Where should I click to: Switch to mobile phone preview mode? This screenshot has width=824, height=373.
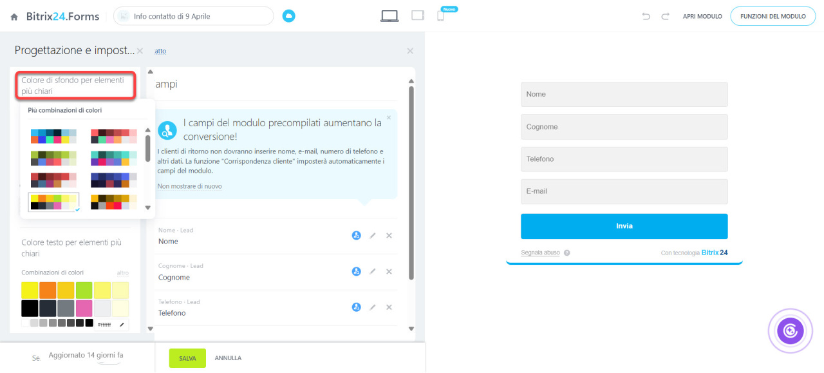[440, 16]
